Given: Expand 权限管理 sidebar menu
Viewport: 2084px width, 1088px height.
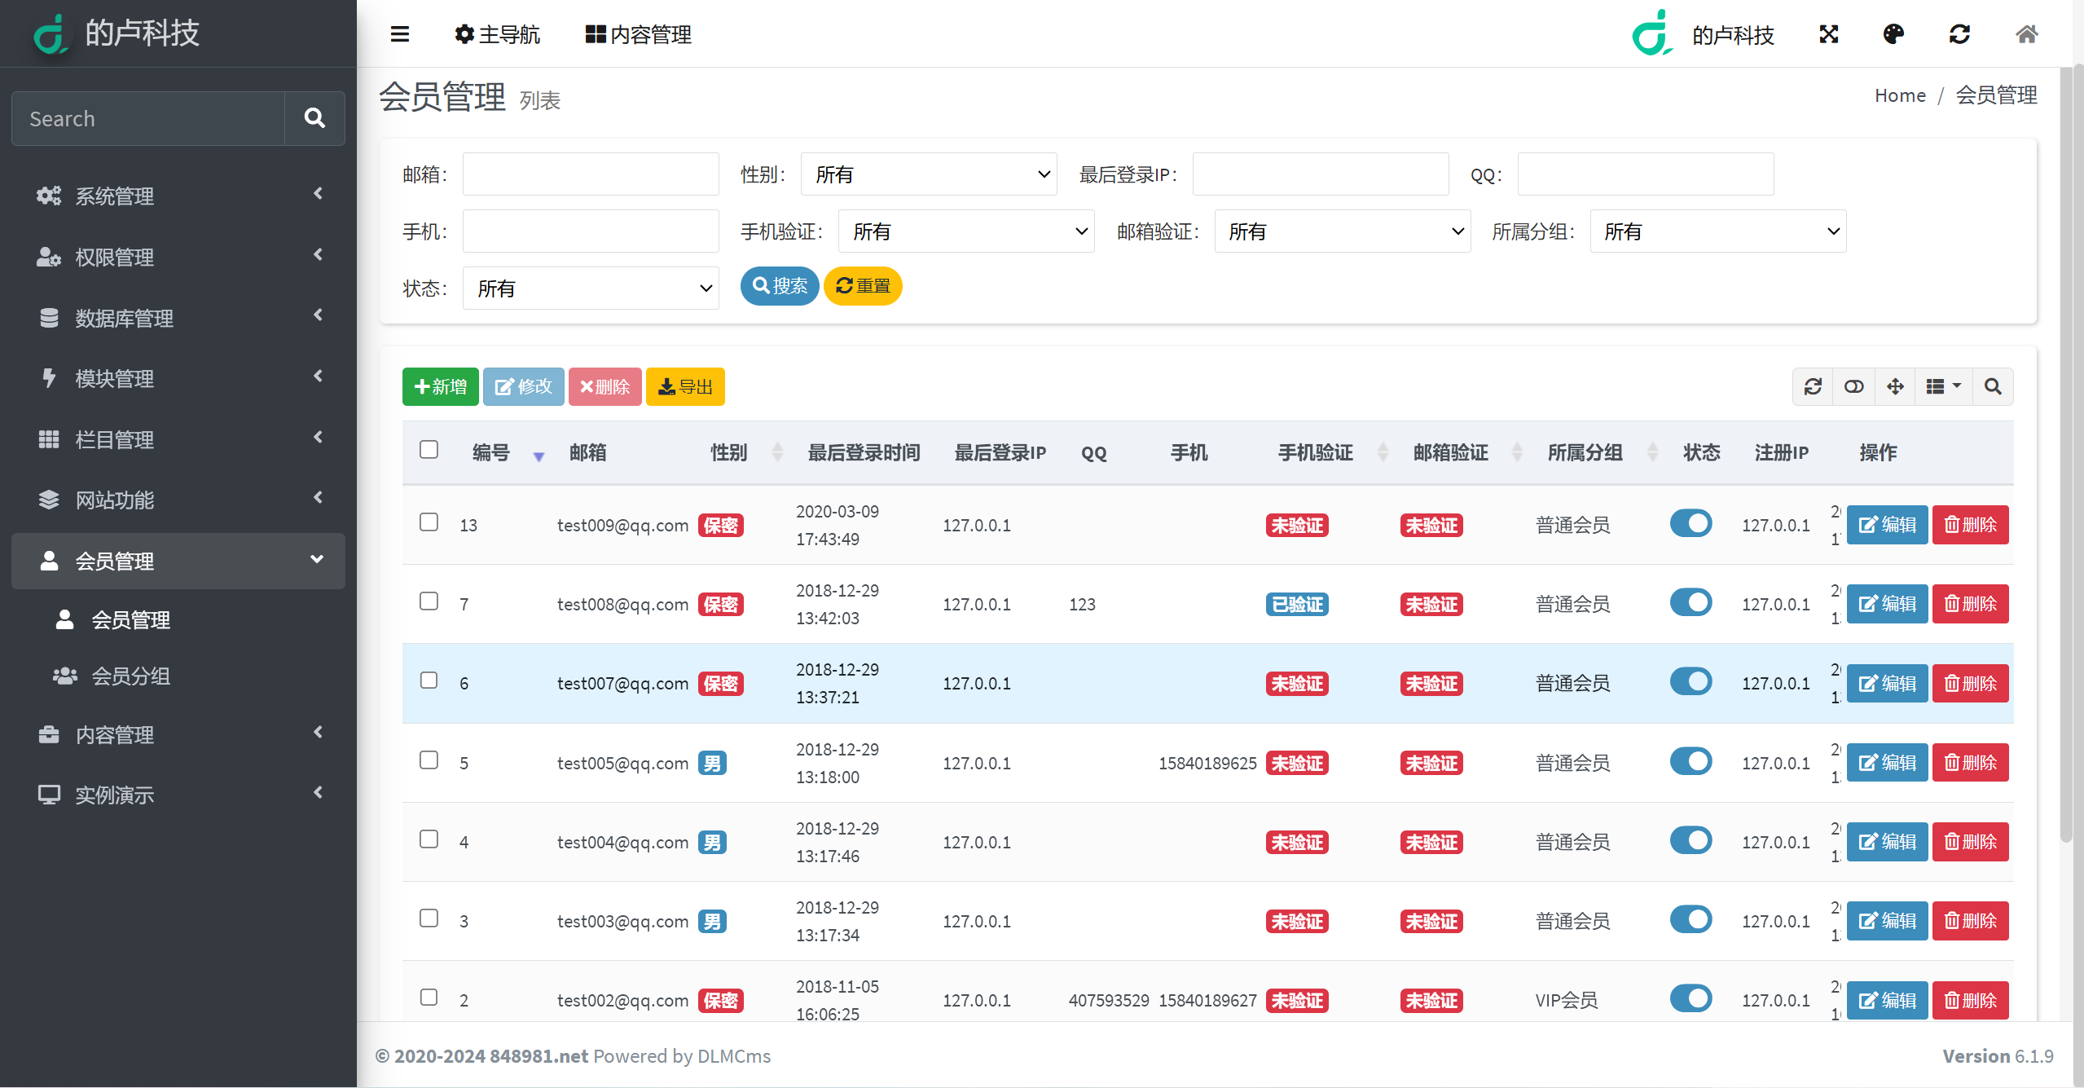Looking at the screenshot, I should [178, 257].
